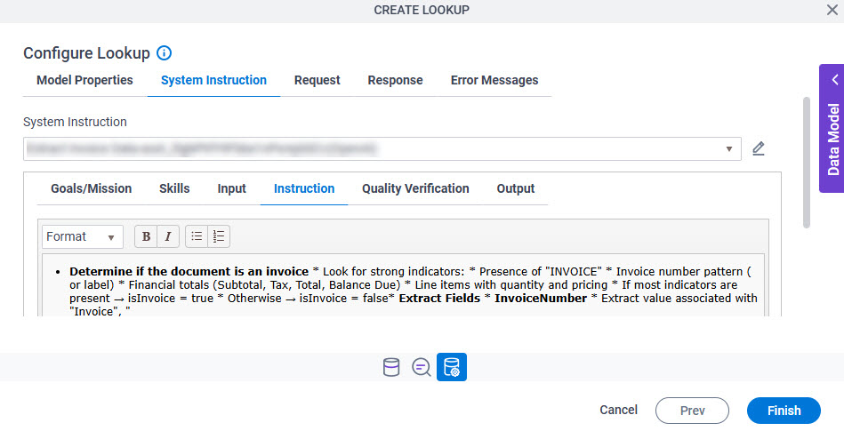
Task: Click the Cancel button
Action: (618, 410)
